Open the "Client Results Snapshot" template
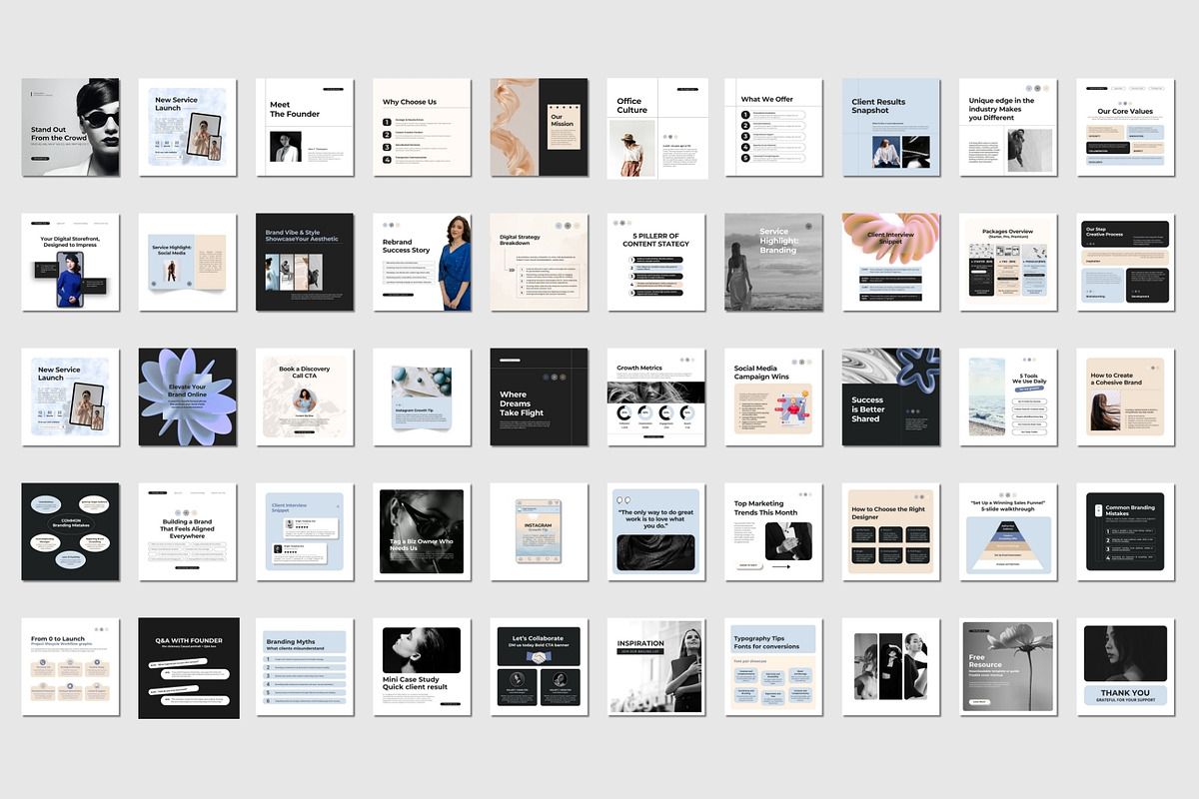The width and height of the screenshot is (1199, 799). 891,127
